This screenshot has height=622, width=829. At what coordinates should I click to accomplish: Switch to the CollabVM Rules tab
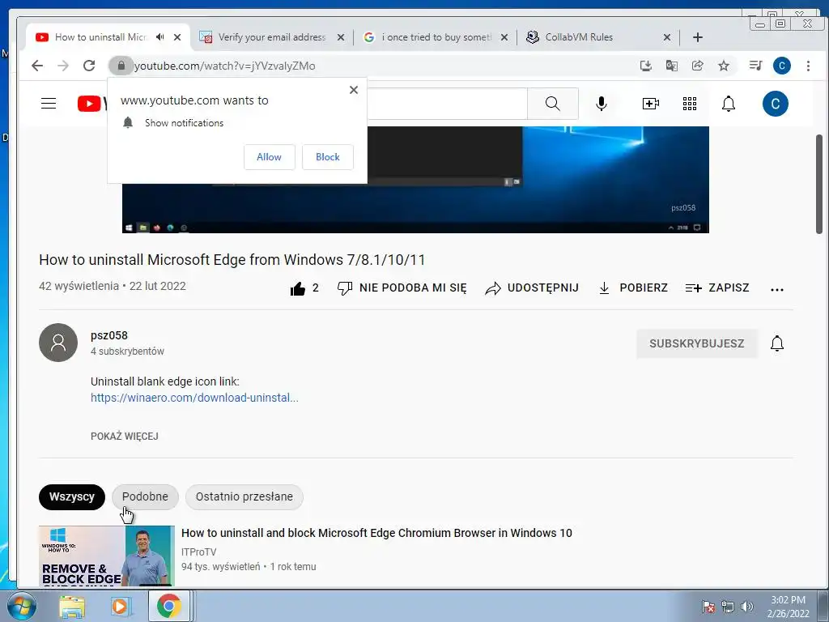pyautogui.click(x=578, y=37)
